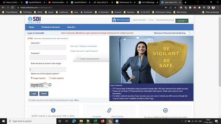Open the Chrome profile avatar

click(213, 8)
